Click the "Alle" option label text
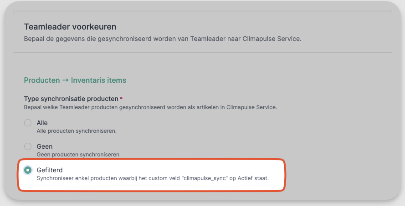Screen dimensions: 405x206 42,123
